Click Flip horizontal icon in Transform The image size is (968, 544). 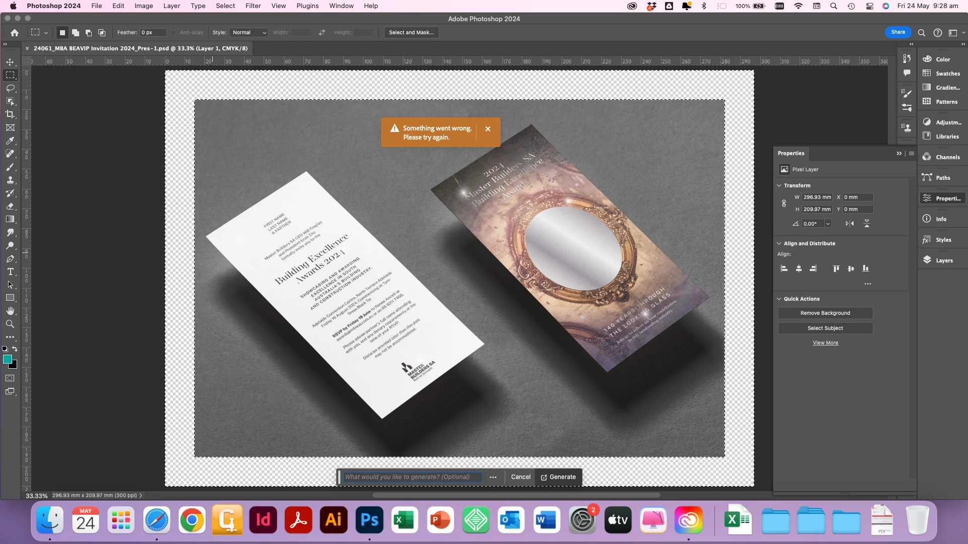click(x=850, y=224)
